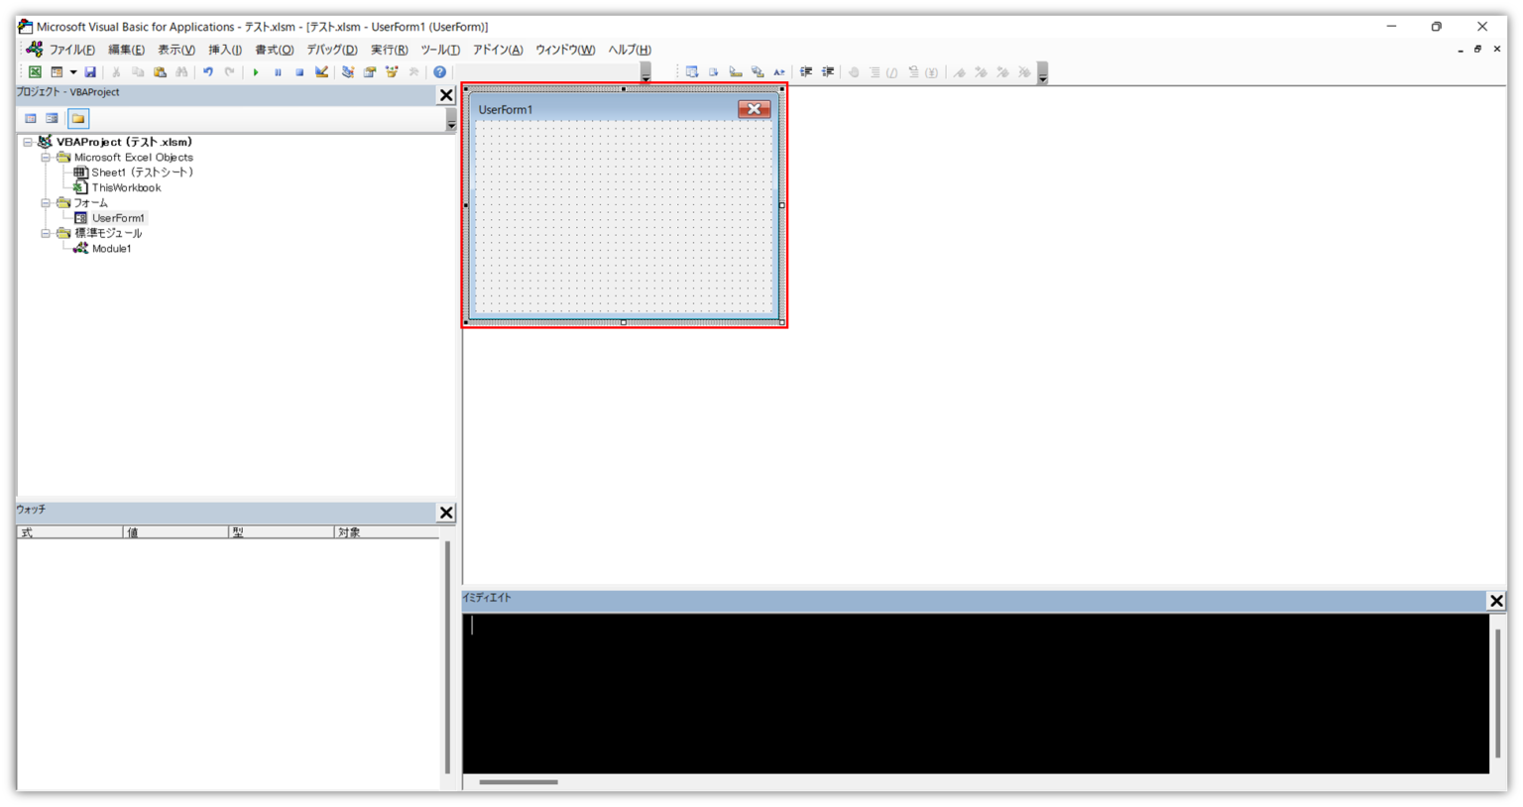Close the ウォッチ panel

click(446, 513)
